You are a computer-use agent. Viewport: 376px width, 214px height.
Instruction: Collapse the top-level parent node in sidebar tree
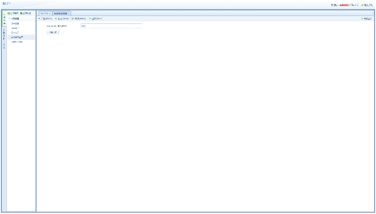(x=9, y=18)
